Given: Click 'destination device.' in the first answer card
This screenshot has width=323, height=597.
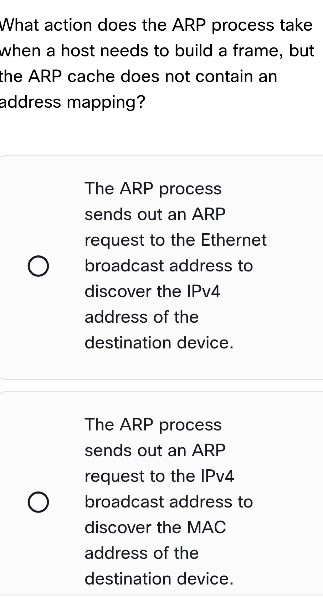Looking at the screenshot, I should coord(159,343).
